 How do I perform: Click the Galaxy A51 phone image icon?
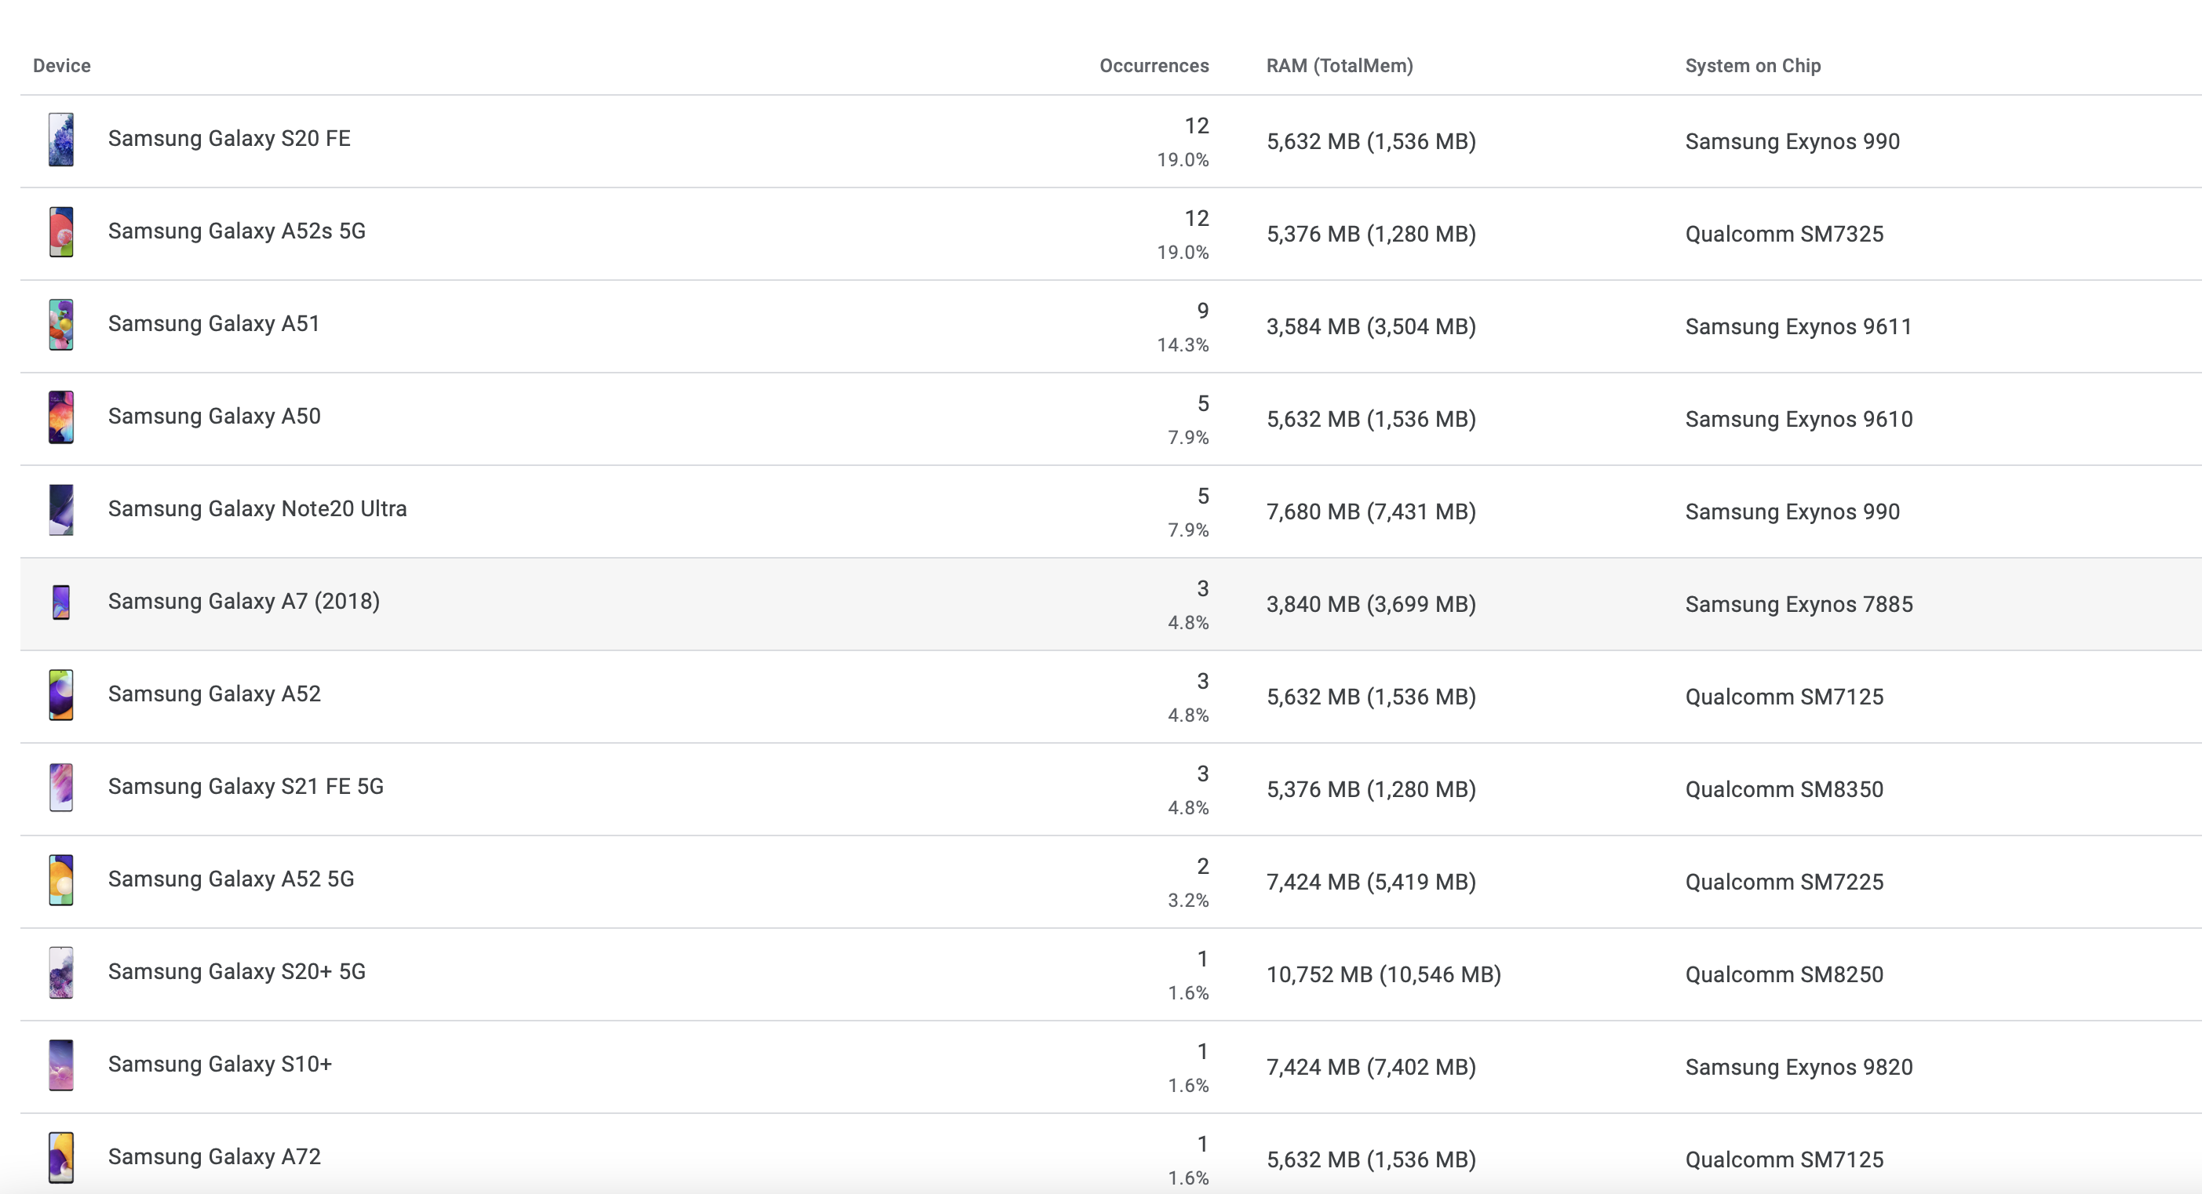click(60, 324)
